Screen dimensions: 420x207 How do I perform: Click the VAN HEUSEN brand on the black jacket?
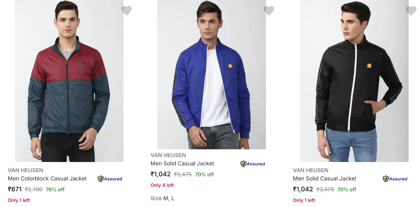(x=311, y=170)
